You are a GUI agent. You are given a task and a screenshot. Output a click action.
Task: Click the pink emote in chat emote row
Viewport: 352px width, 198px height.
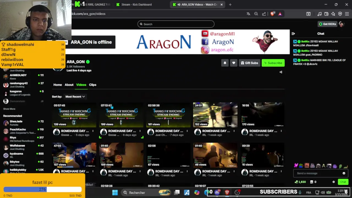coord(296,166)
